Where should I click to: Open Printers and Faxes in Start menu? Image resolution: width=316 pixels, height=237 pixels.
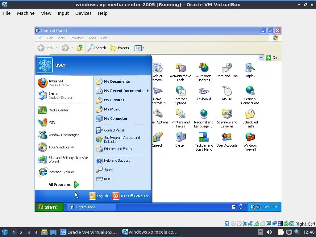click(x=122, y=149)
